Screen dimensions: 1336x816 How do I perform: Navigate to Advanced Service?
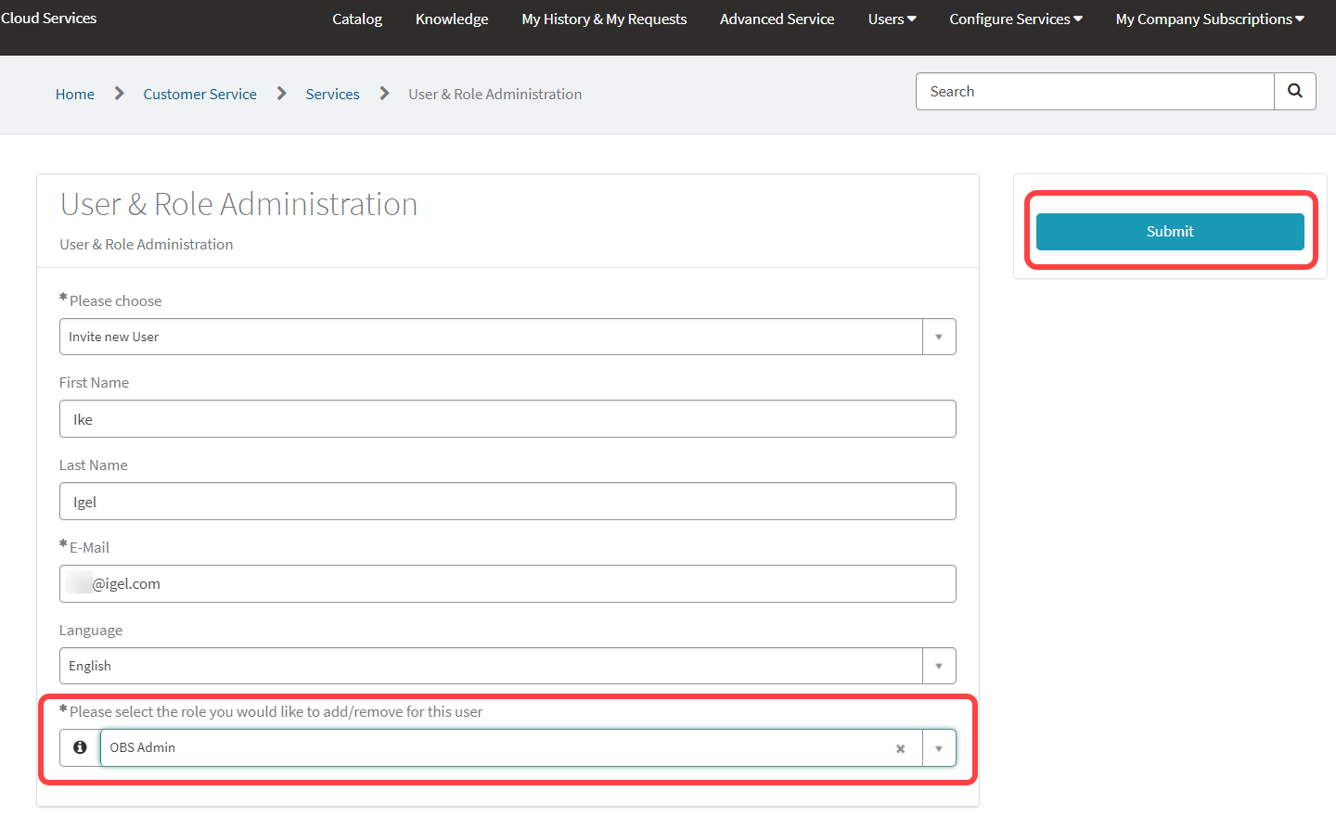tap(777, 19)
